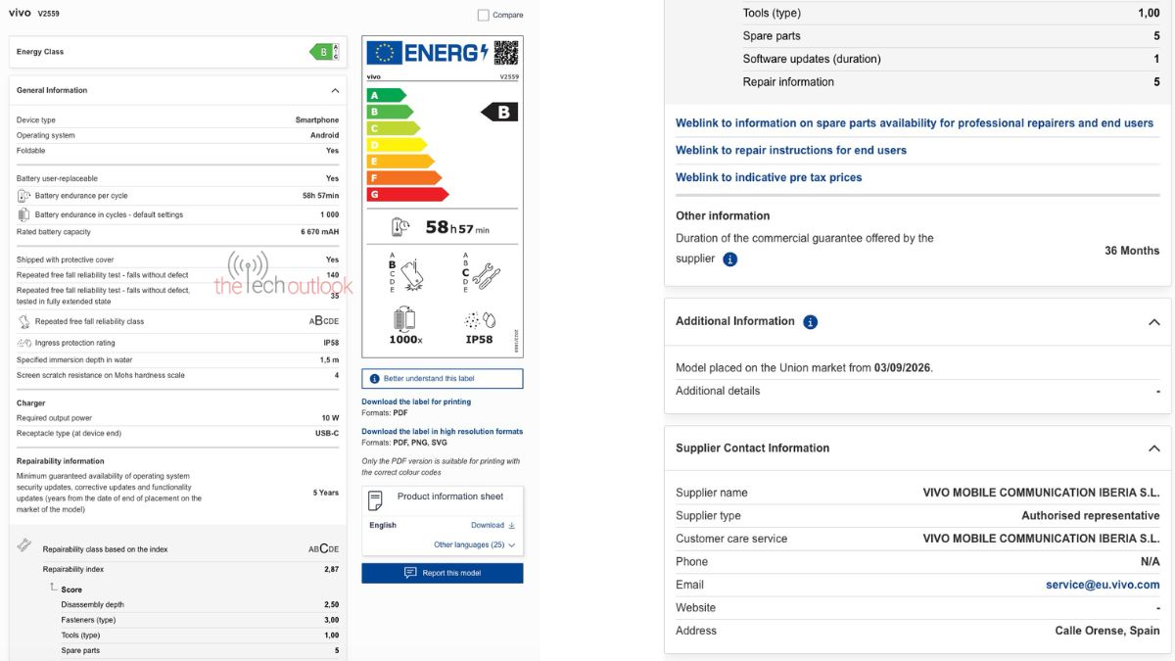Click the USB-C receptacle type value
This screenshot has width=1175, height=661.
tap(327, 433)
